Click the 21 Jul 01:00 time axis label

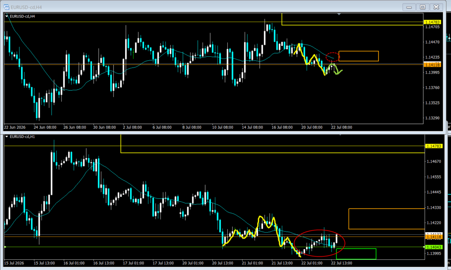[x=252, y=263]
